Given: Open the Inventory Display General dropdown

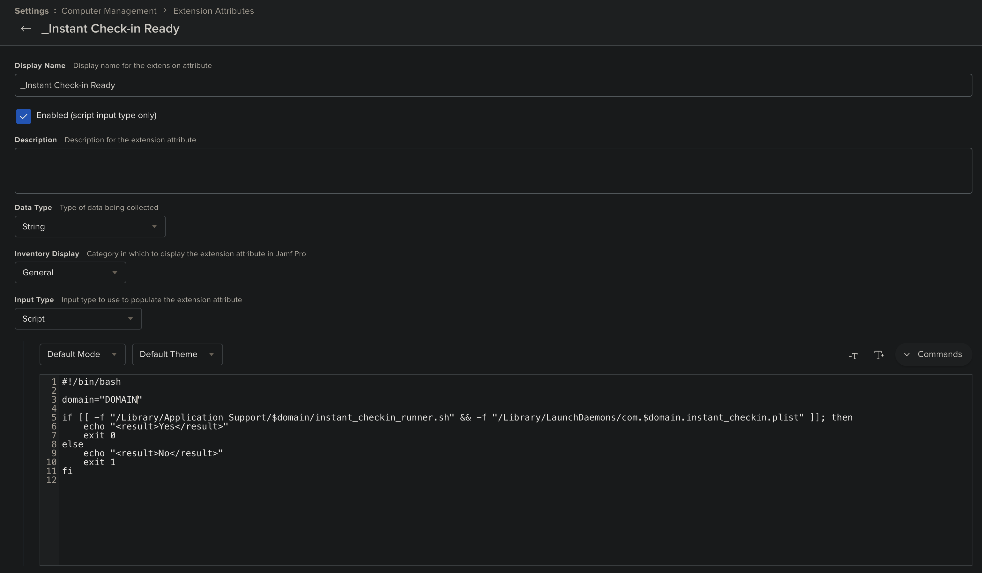Looking at the screenshot, I should click(x=70, y=272).
